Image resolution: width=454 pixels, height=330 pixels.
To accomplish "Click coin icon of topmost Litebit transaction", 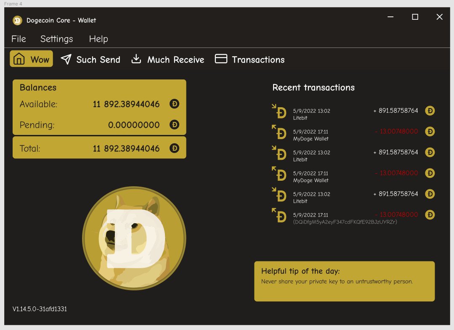I will (430, 111).
